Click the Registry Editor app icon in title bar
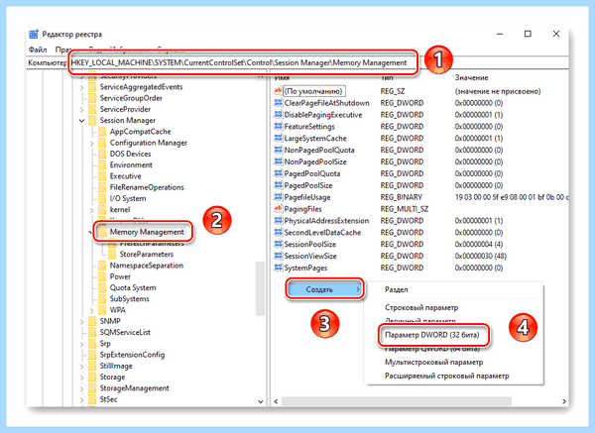This screenshot has width=595, height=433. click(34, 34)
